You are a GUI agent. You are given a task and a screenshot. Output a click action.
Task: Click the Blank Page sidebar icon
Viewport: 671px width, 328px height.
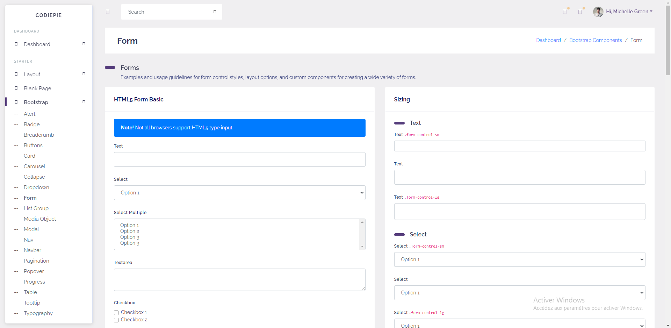tap(16, 88)
